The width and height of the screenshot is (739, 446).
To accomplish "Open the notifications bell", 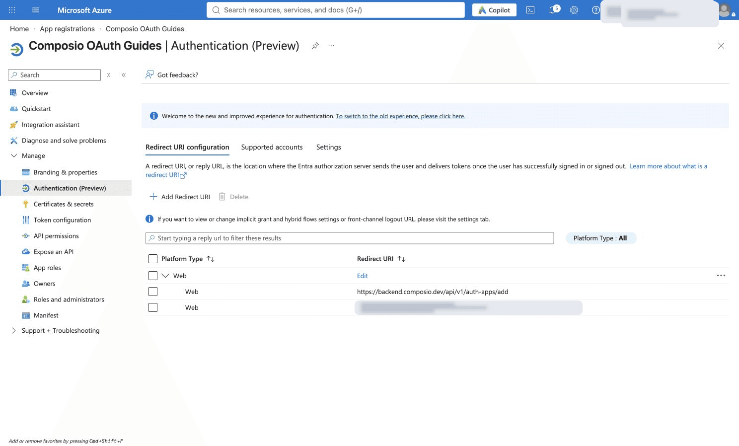I will coord(553,10).
